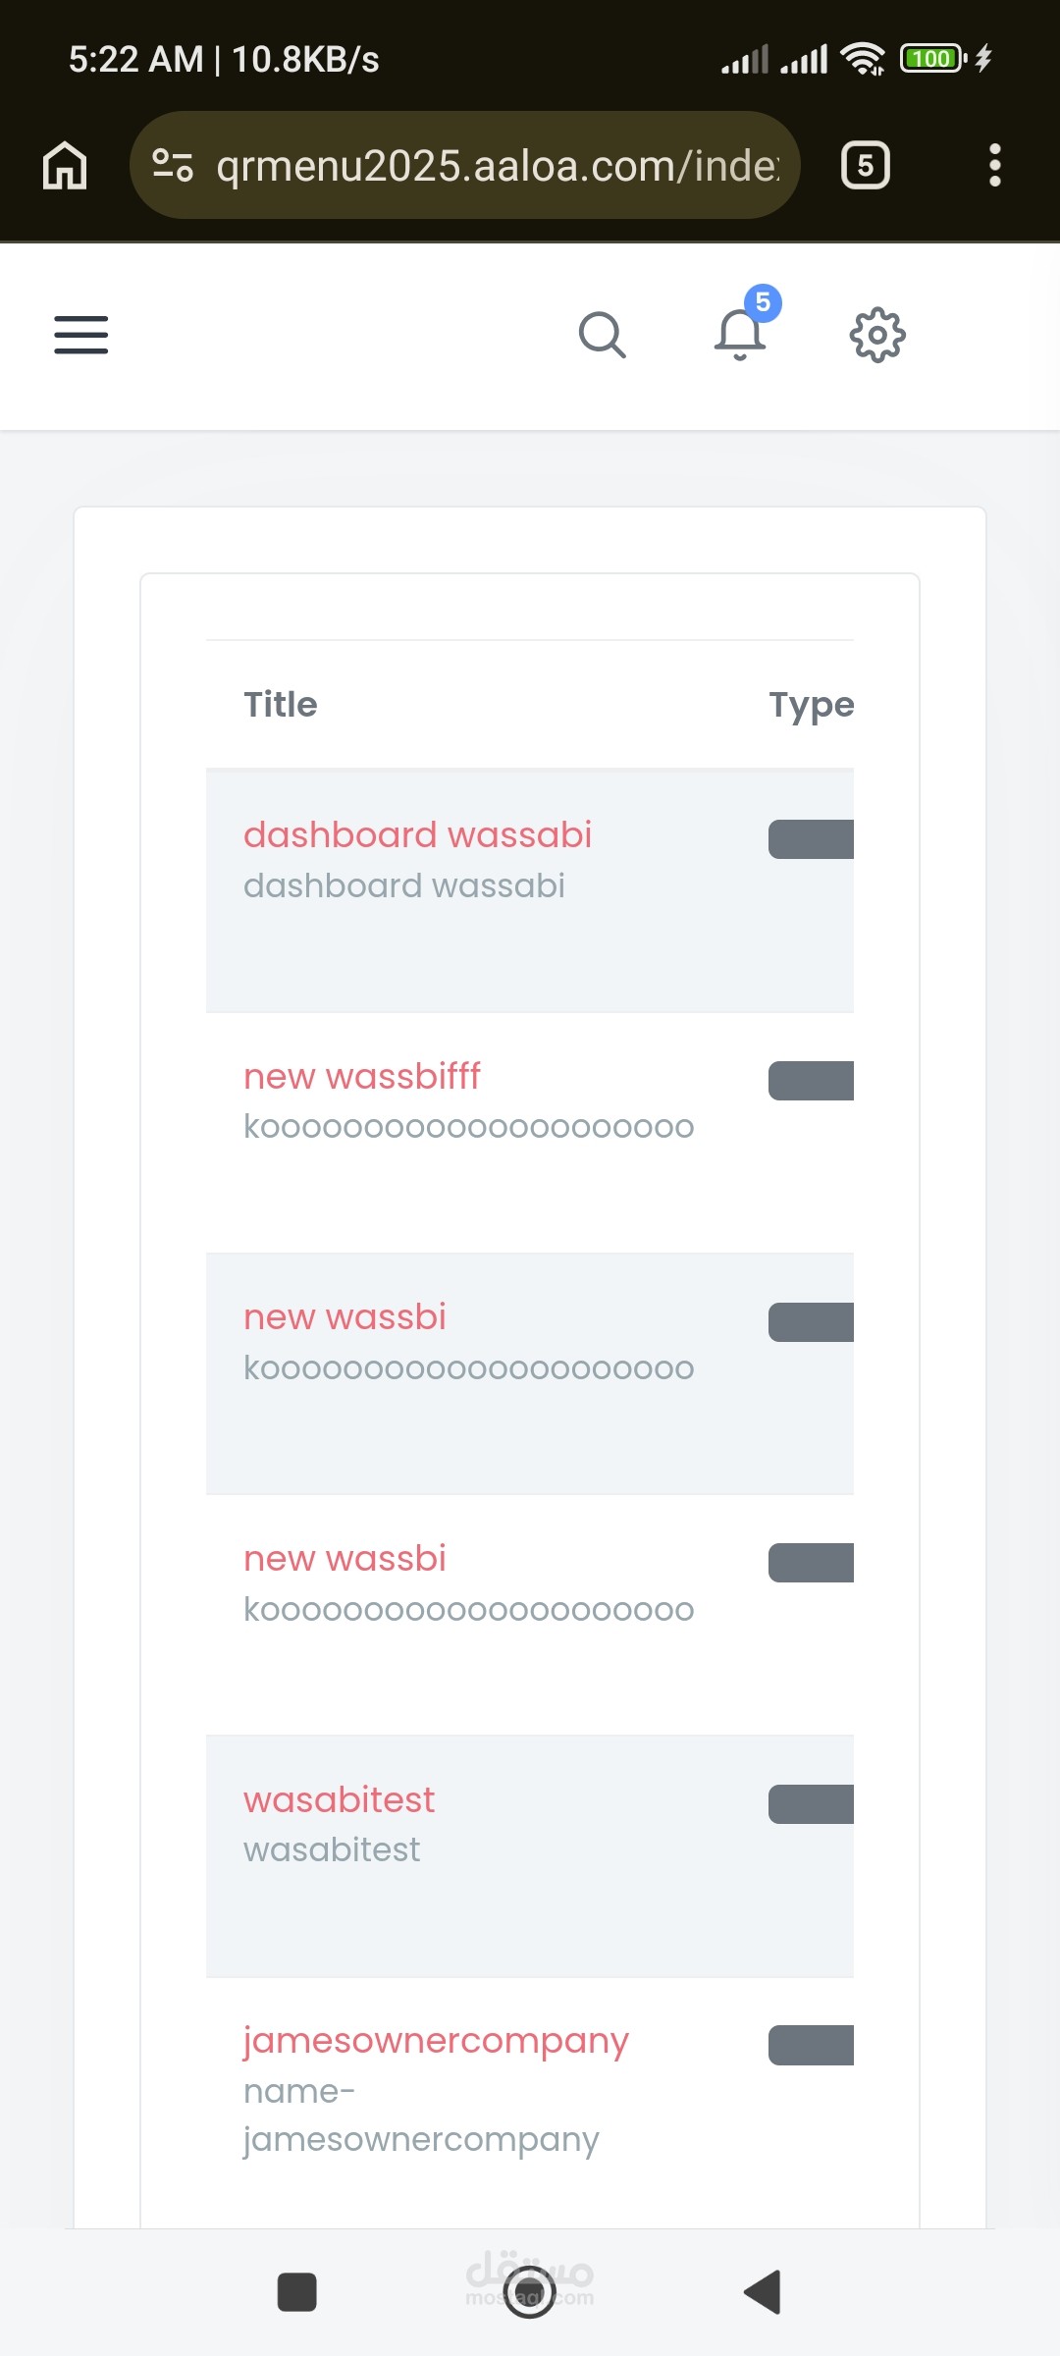Open the notifications bell
Image resolution: width=1060 pixels, height=2356 pixels.
pos(740,334)
